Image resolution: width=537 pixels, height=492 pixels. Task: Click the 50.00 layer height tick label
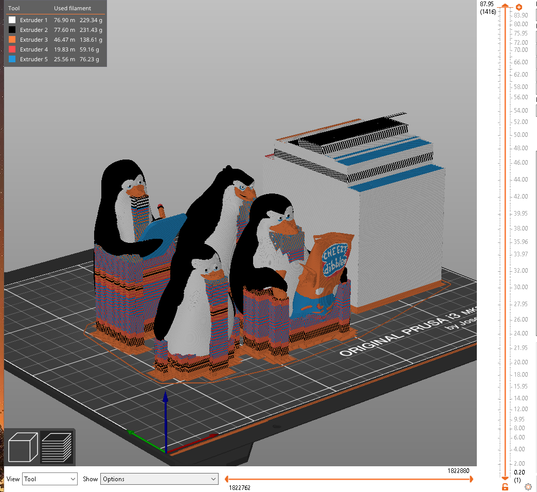[x=521, y=135]
